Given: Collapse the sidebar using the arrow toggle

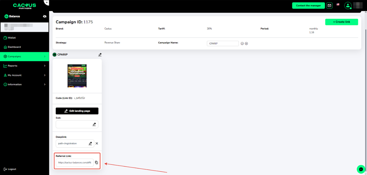Looking at the screenshot, I should click(47, 3).
